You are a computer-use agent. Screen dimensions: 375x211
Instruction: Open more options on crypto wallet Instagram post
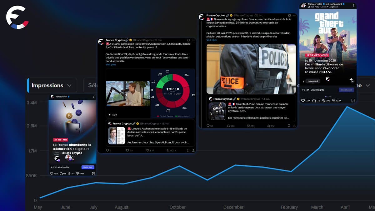(93, 97)
